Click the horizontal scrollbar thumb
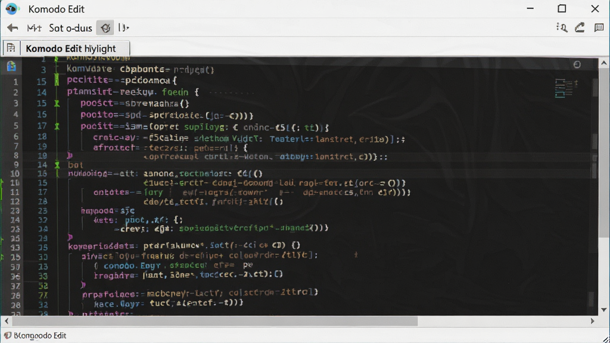This screenshot has width=610, height=343. point(214,321)
